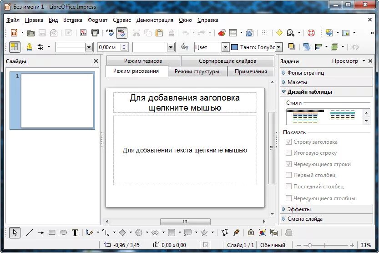Open Navigator star icon

[x=279, y=33]
